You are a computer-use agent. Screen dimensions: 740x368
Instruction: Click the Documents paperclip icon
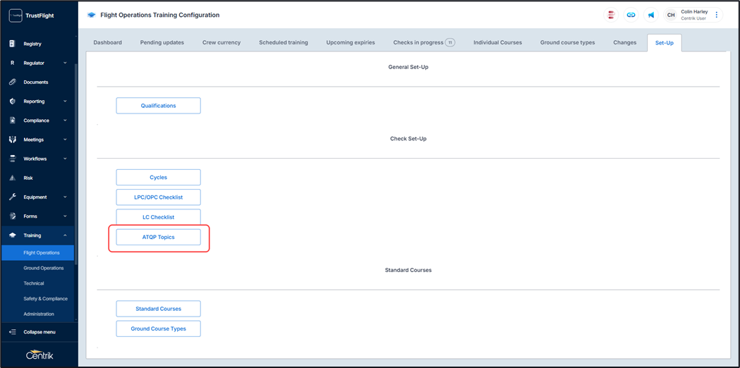(13, 82)
